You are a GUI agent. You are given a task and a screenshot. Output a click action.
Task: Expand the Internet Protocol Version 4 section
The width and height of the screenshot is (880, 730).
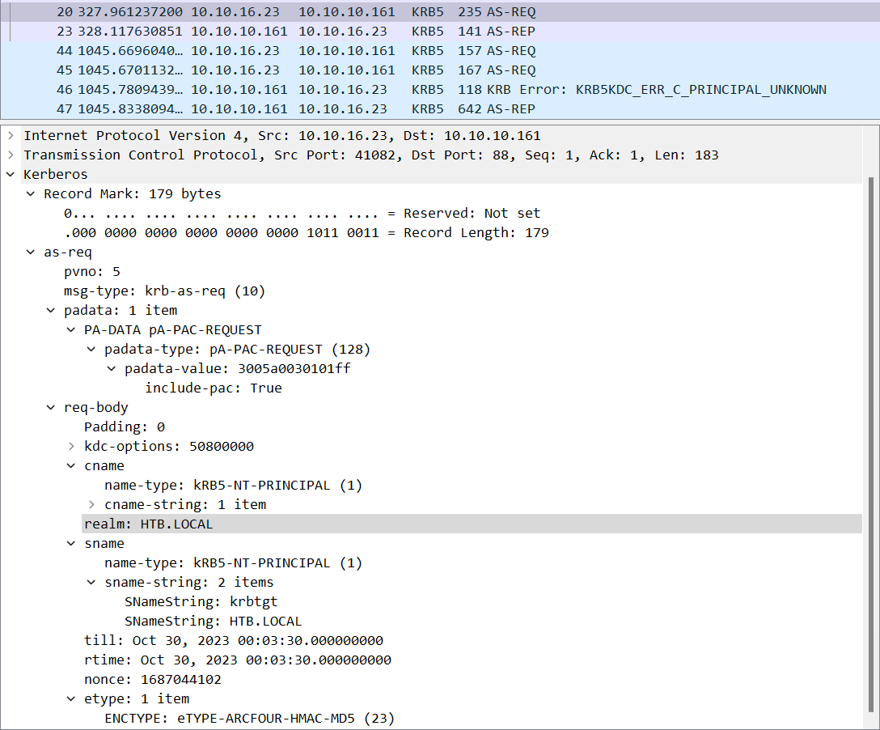point(11,136)
